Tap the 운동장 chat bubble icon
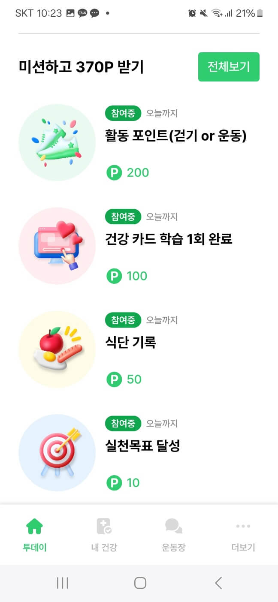Screen dimensions: 278x602 173,526
